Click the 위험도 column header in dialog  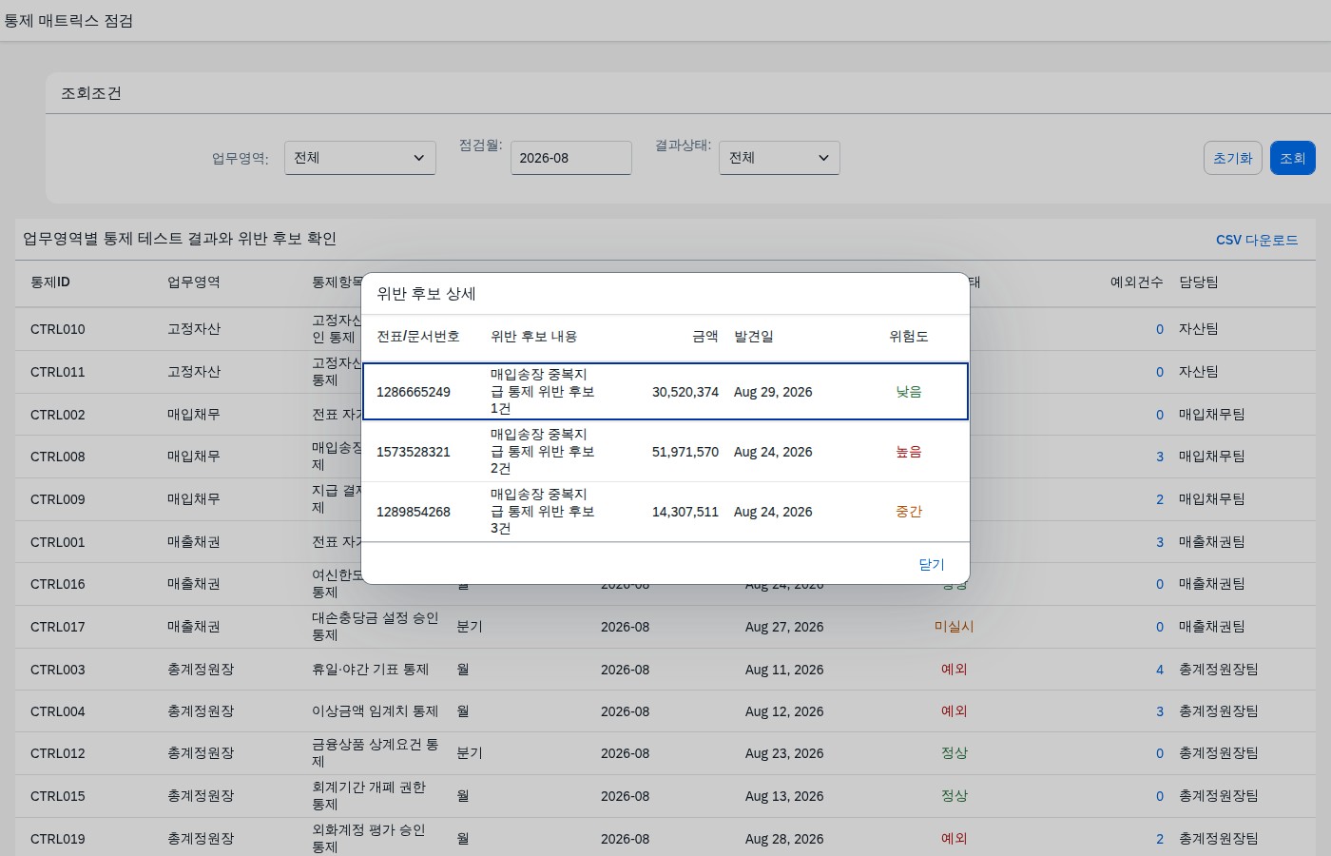pyautogui.click(x=909, y=337)
